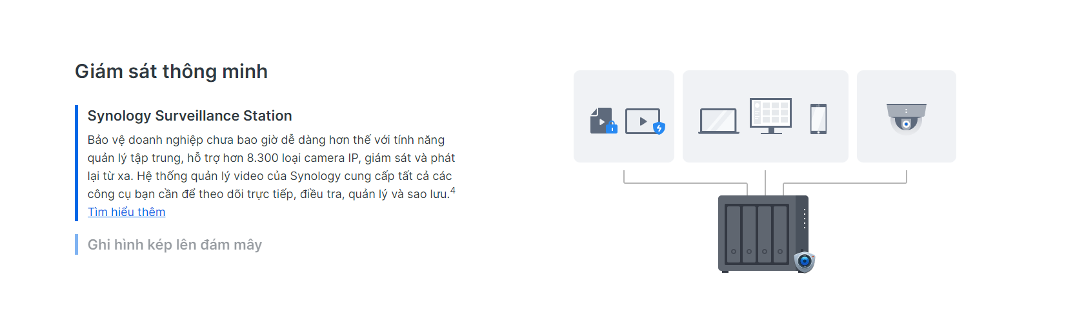Expand Ghi hình kép lên đám mây
Image resolution: width=1075 pixels, height=336 pixels.
[x=175, y=244]
